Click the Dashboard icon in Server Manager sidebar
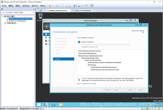This screenshot has height=110, width=163. 46,34
